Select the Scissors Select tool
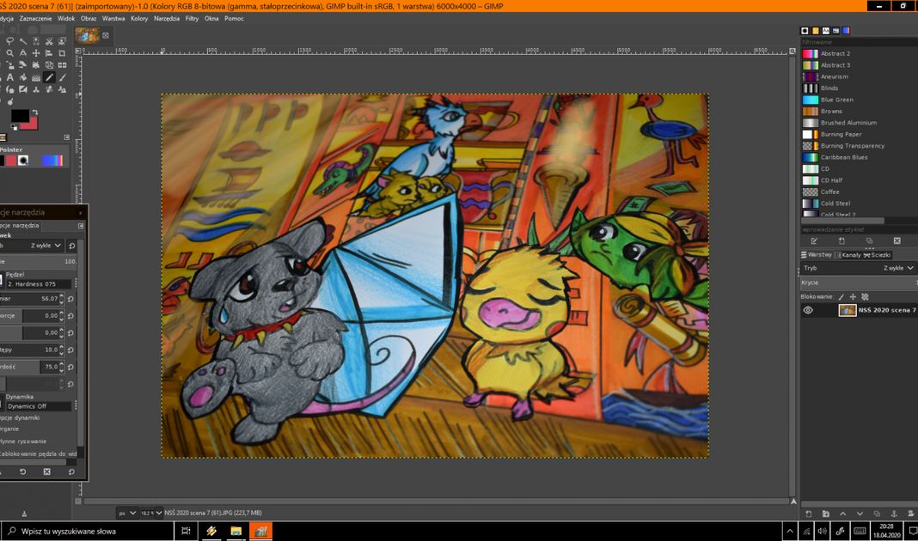This screenshot has height=541, width=918. (49, 41)
